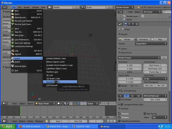Click the Animation render button

[x=142, y=39]
